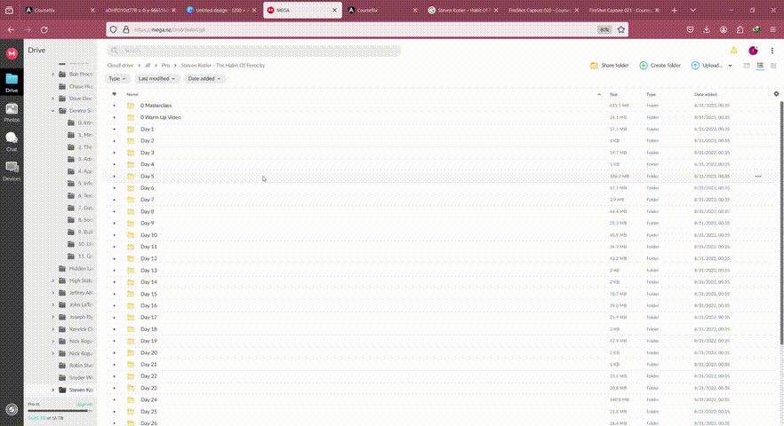
Task: Click the transfers circle icon at sidebar bottom
Action: click(x=12, y=409)
